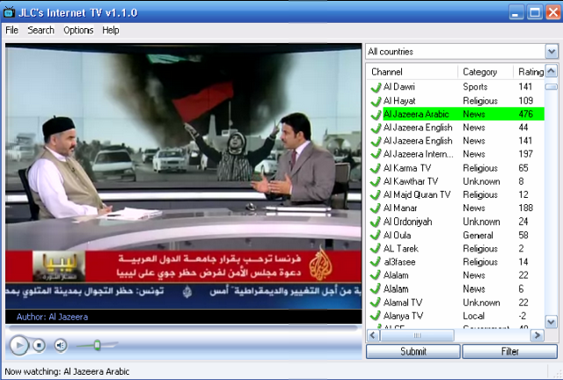Viewport: 563px width, 380px height.
Task: Click the checkmark icon beside Al Hayat
Action: point(376,101)
